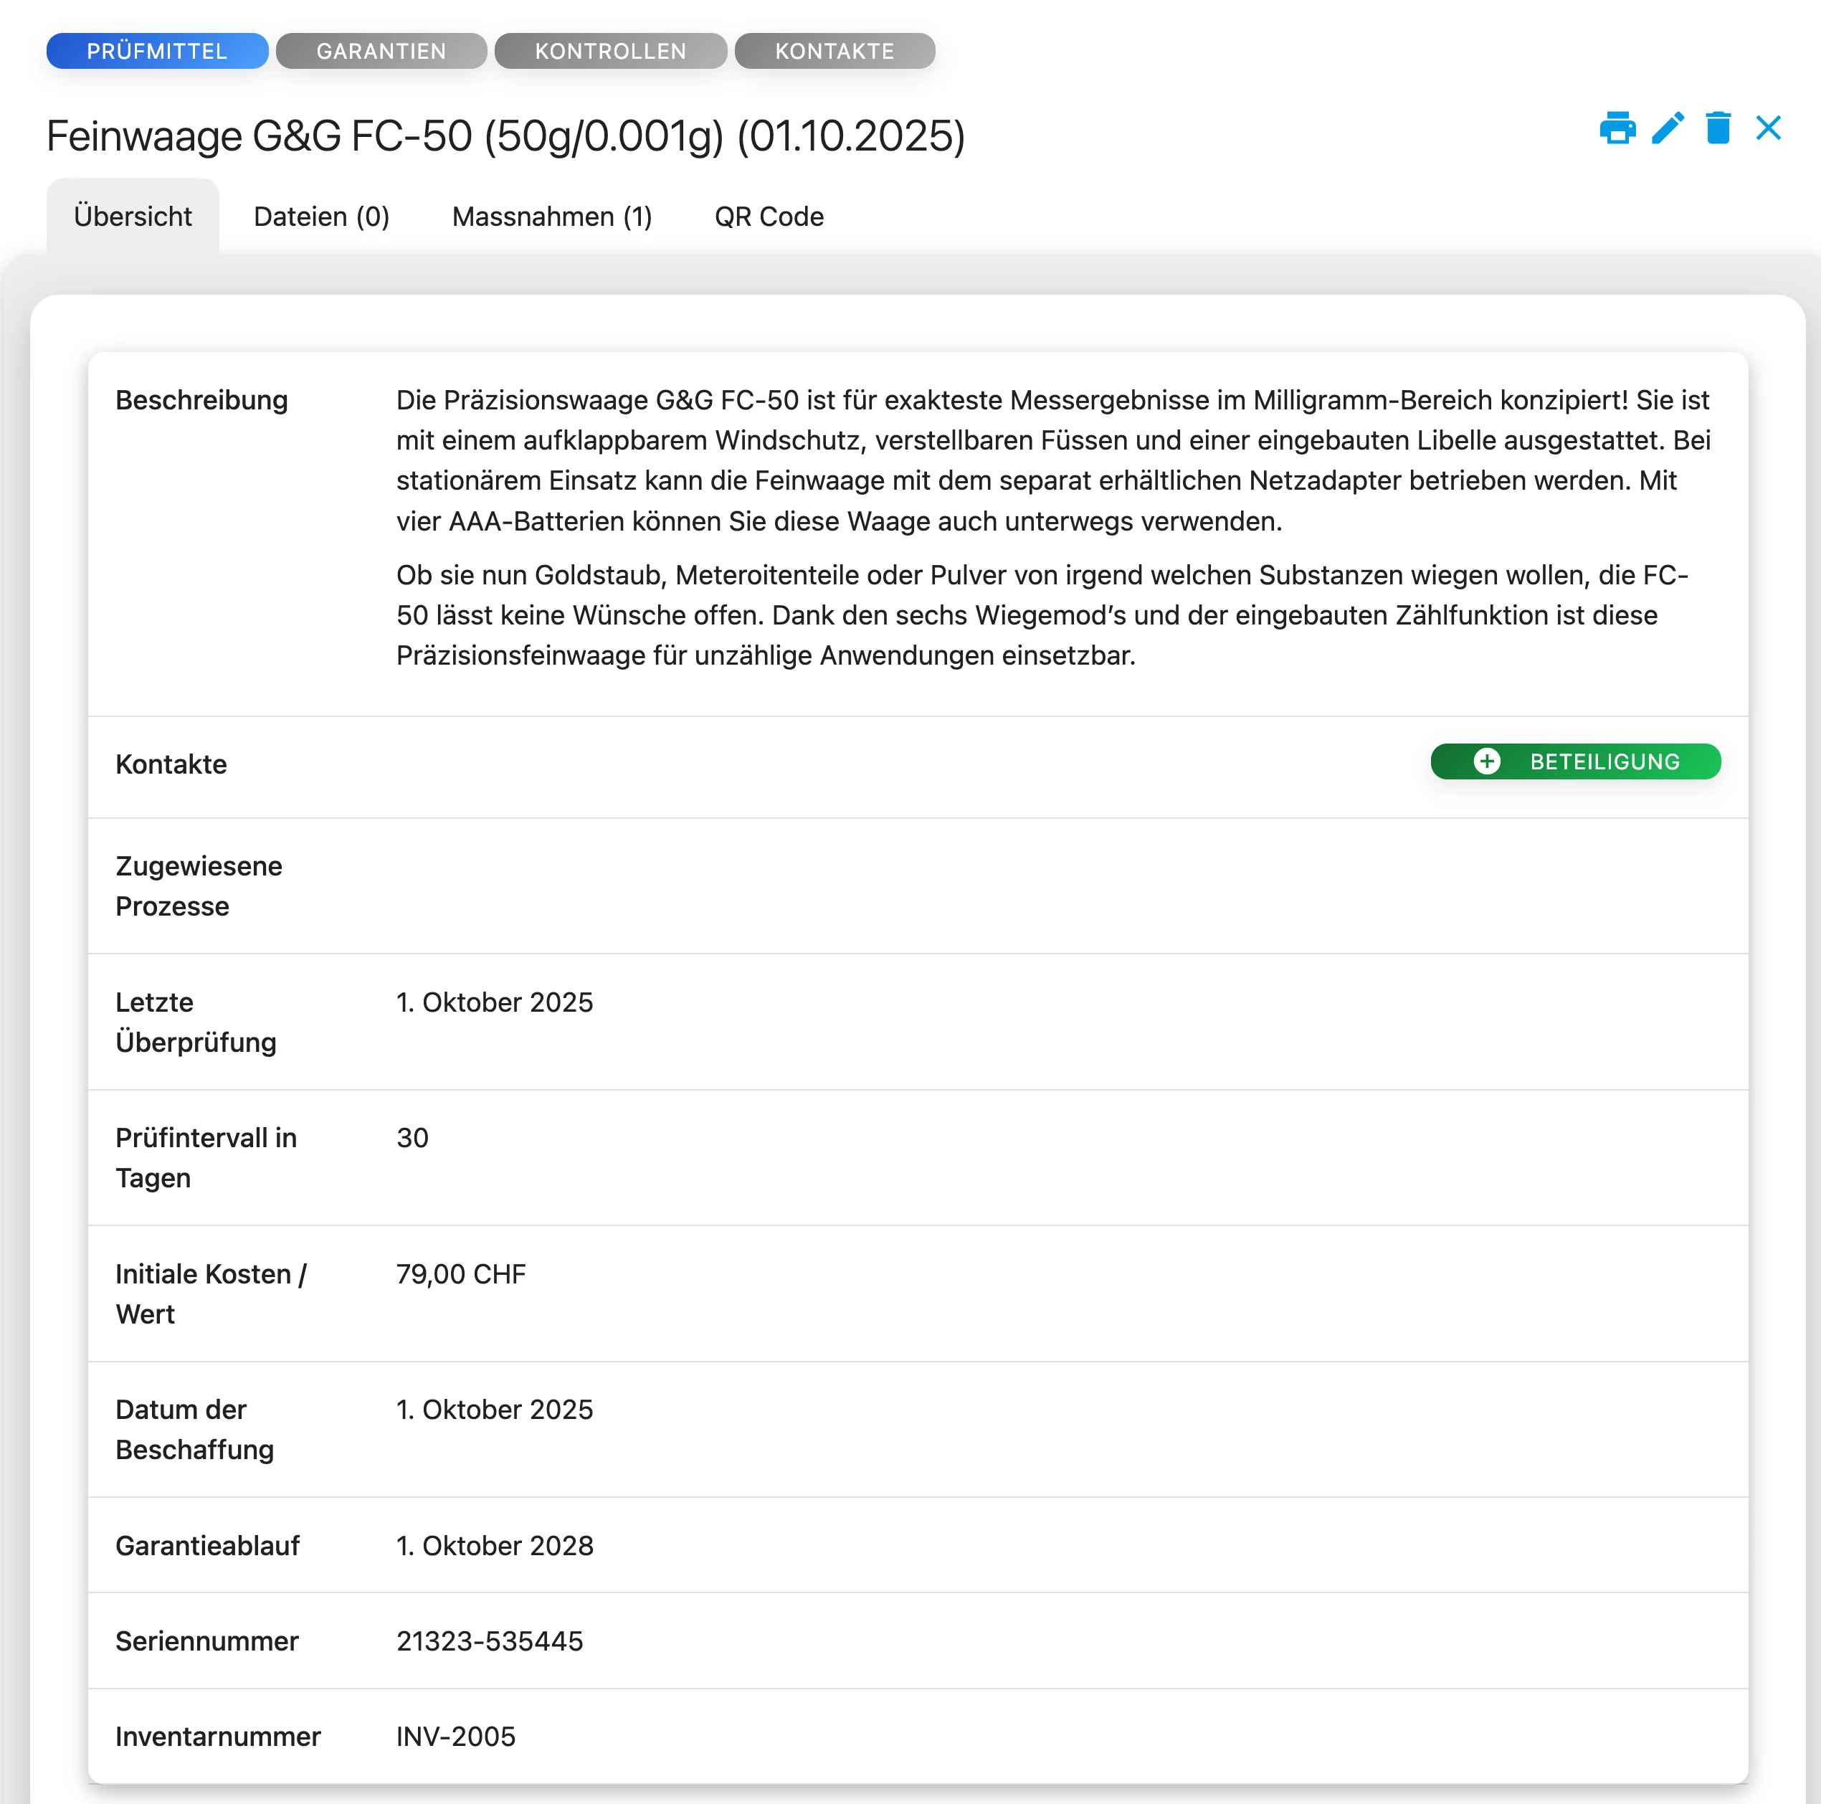Image resolution: width=1821 pixels, height=1804 pixels.
Task: Close the record with the X icon
Action: click(1767, 130)
